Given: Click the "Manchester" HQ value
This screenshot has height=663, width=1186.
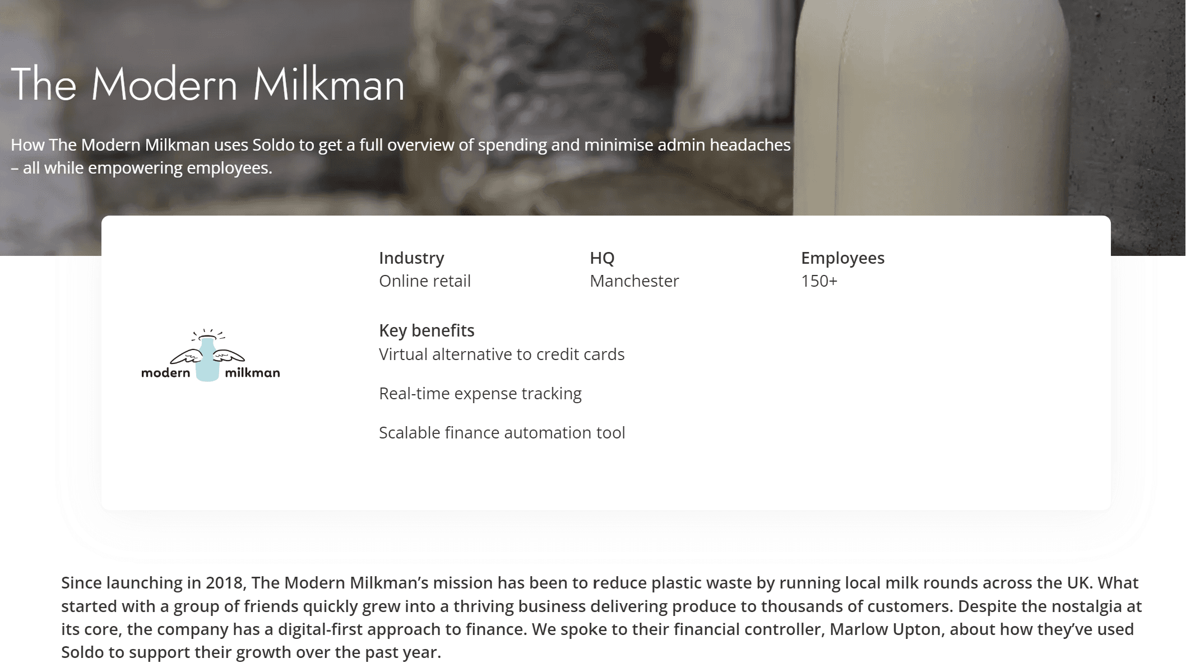Looking at the screenshot, I should [634, 281].
